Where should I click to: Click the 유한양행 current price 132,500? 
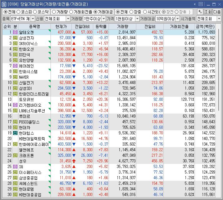(x=64, y=60)
